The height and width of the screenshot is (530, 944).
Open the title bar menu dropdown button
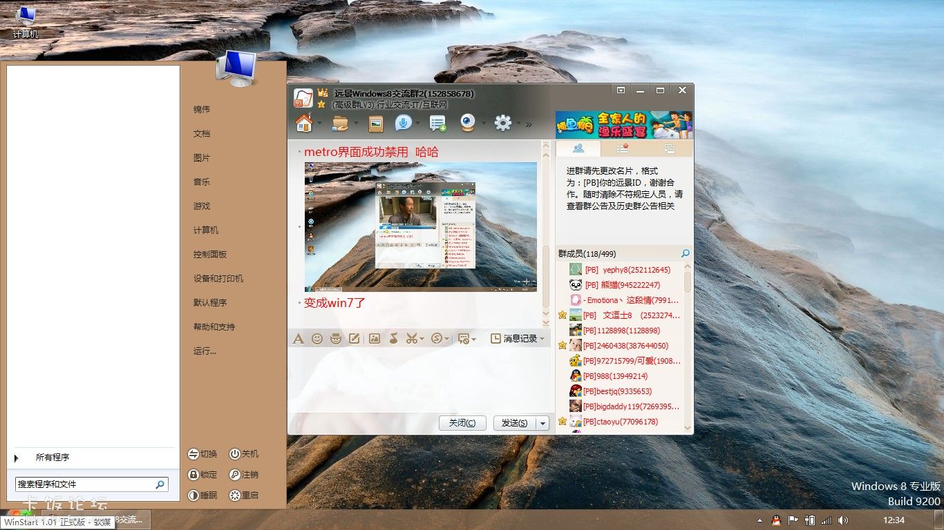pyautogui.click(x=621, y=90)
